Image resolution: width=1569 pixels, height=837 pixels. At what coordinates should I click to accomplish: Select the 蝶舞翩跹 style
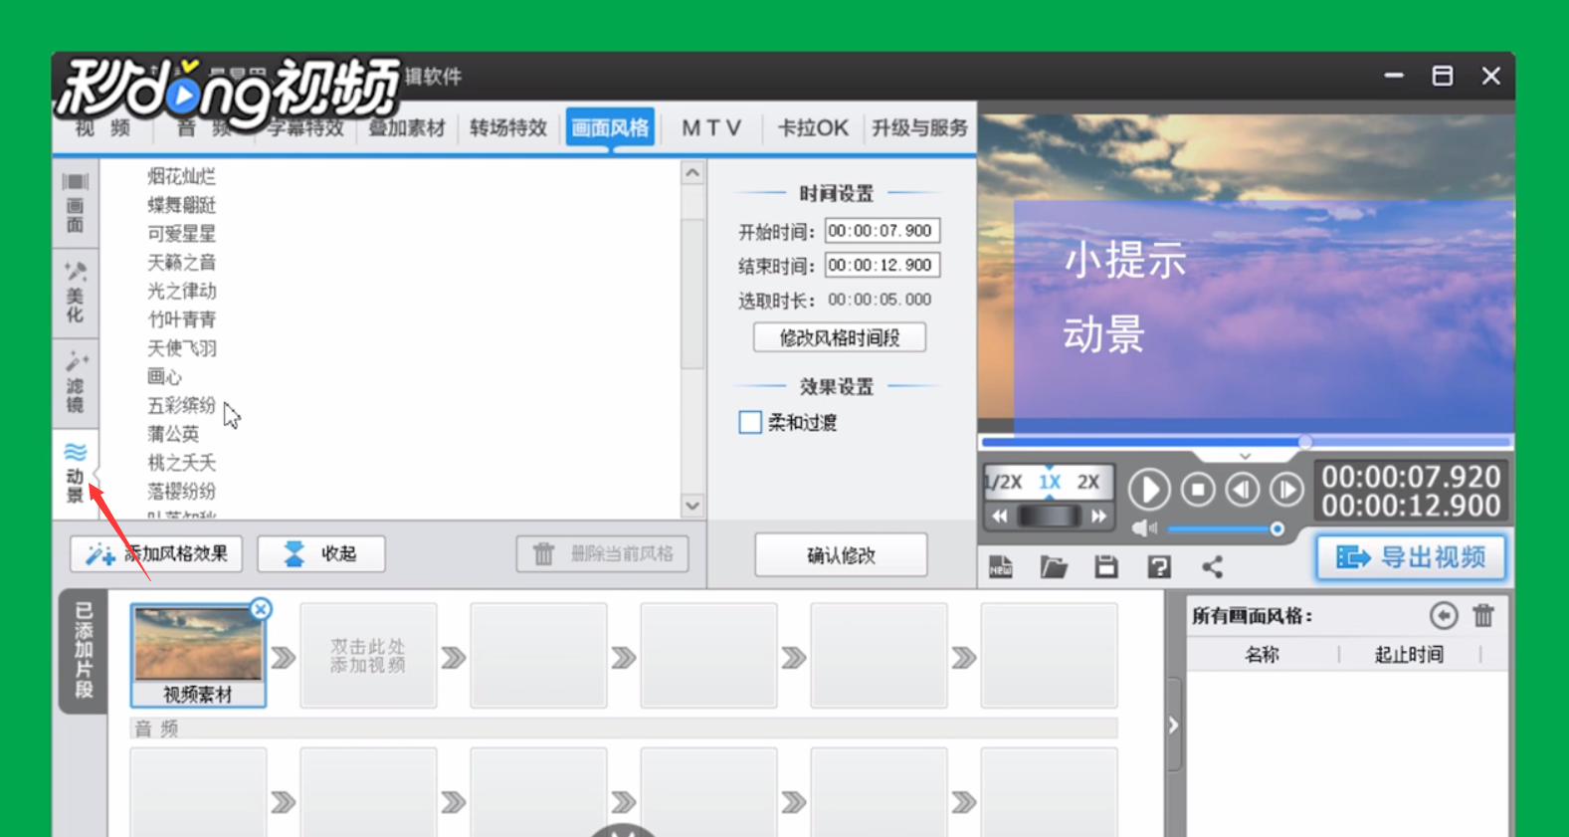pos(181,205)
